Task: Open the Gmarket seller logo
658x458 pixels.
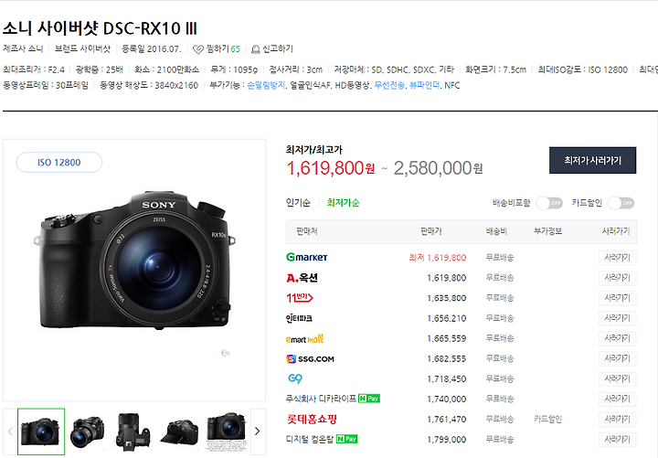Action: (x=307, y=257)
